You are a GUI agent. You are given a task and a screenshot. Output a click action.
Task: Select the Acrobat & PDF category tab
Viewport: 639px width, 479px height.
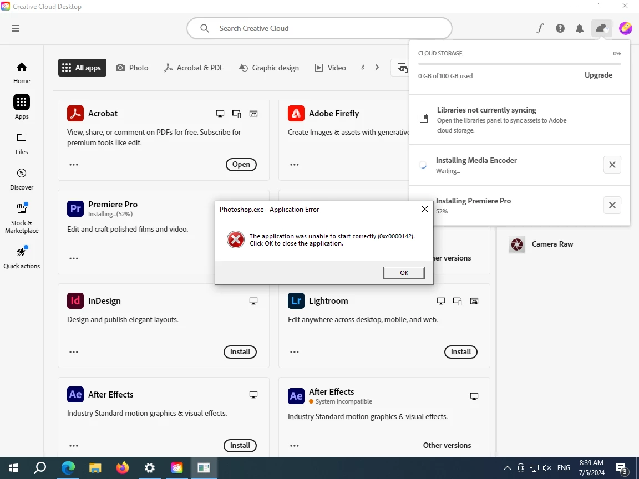tap(194, 68)
